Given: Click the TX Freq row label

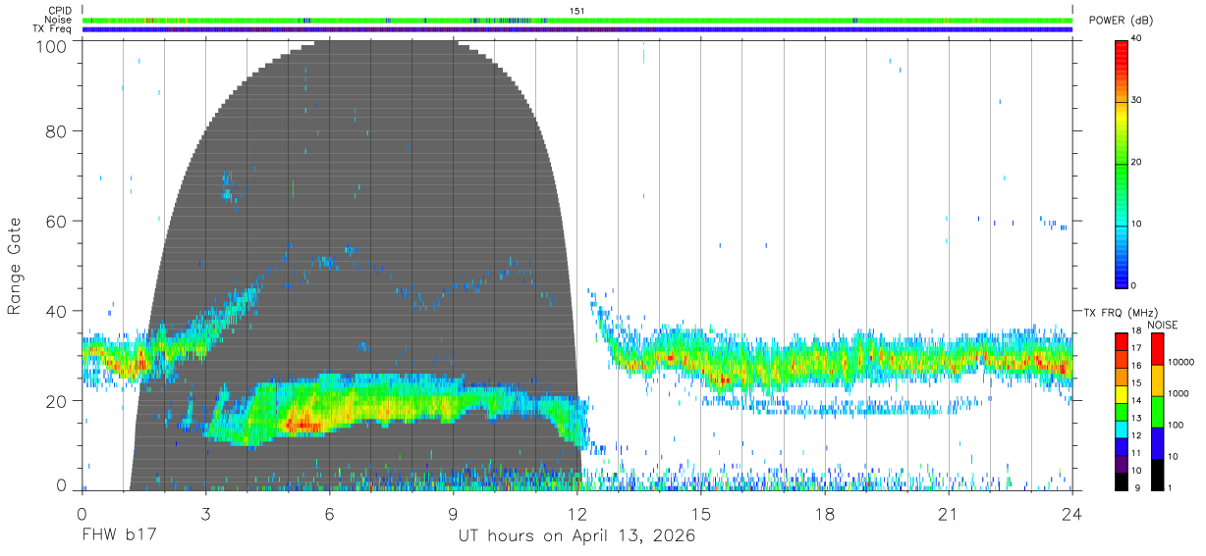Looking at the screenshot, I should click(53, 28).
